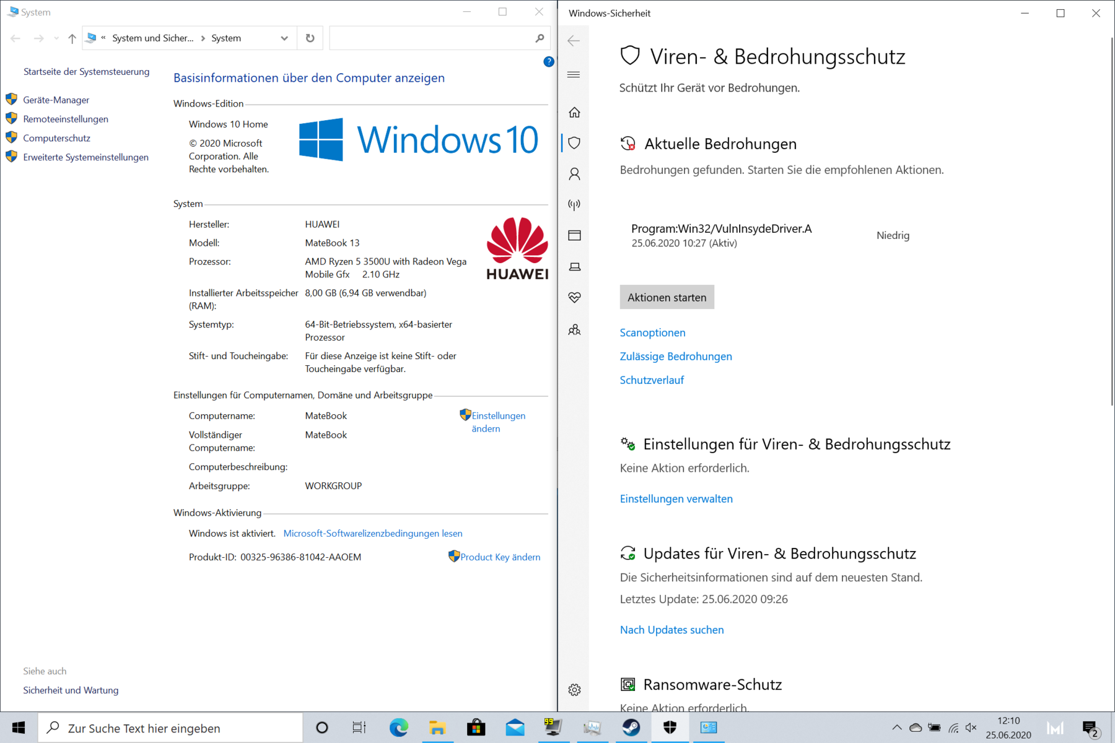Open Erweiterte Systemeinstellungen
This screenshot has width=1115, height=743.
tap(85, 157)
